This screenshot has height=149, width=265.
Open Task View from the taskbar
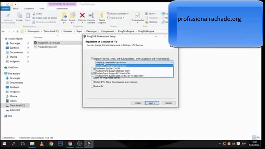pyautogui.click(x=23, y=144)
